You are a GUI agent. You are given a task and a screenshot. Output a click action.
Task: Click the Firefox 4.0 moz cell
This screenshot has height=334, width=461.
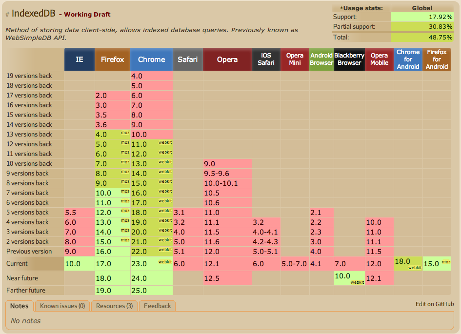[x=112, y=134]
